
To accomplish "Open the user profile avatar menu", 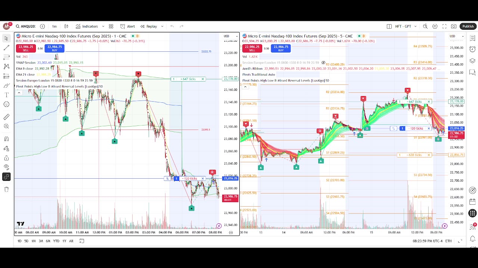I will pos(7,26).
